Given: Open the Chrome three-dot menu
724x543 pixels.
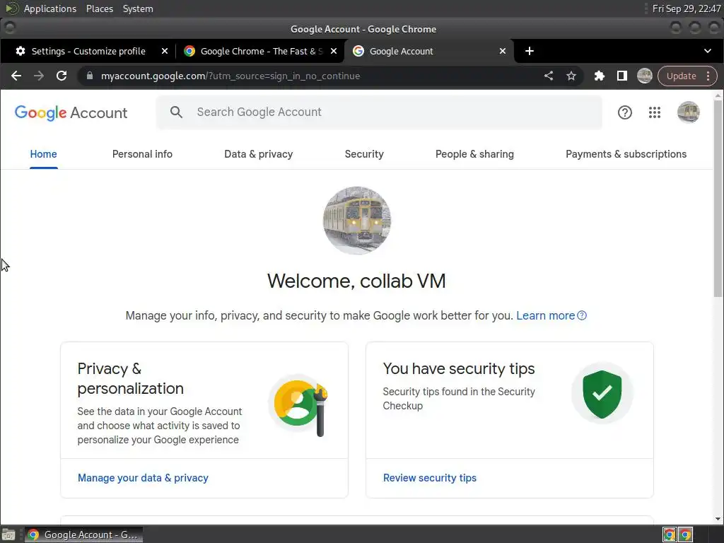Looking at the screenshot, I should pos(708,76).
